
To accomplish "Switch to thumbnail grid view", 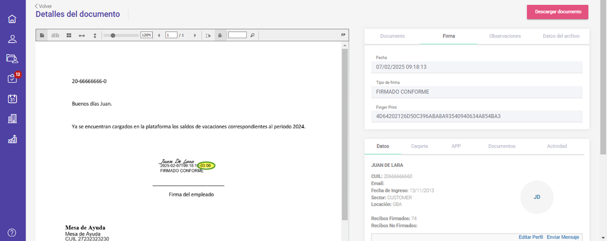I will 69,35.
